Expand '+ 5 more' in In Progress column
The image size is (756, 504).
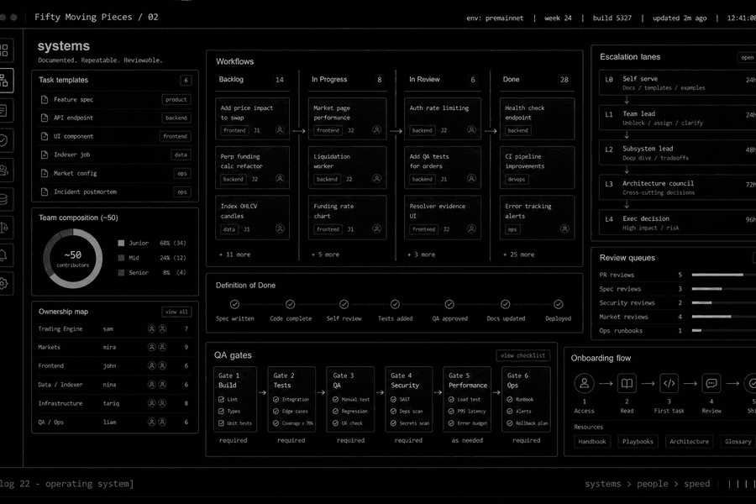tap(325, 255)
